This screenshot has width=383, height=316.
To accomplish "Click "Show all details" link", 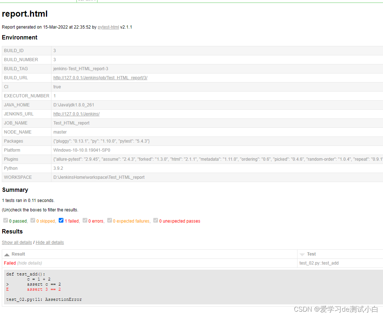I will click(17, 243).
